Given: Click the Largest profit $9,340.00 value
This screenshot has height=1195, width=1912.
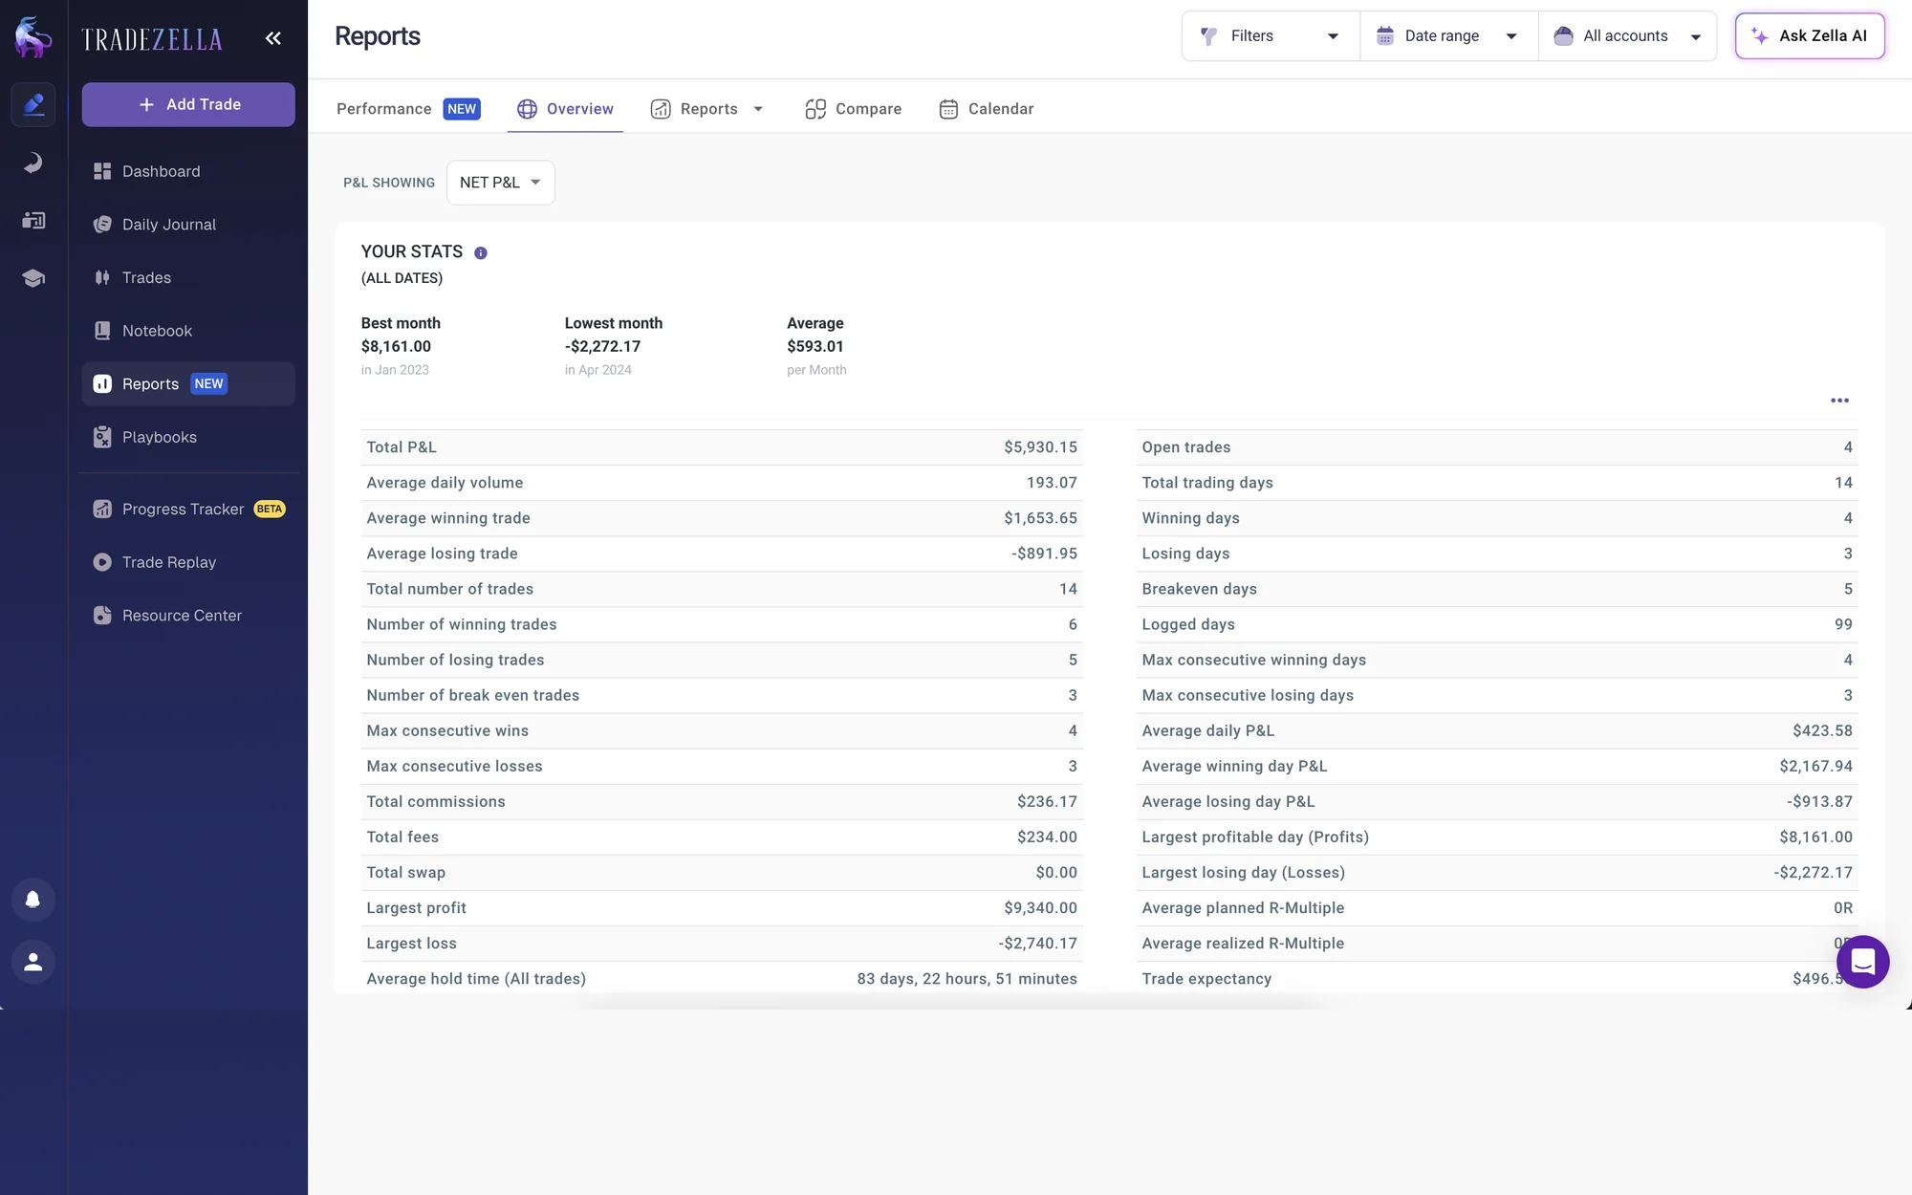Looking at the screenshot, I should point(1040,908).
